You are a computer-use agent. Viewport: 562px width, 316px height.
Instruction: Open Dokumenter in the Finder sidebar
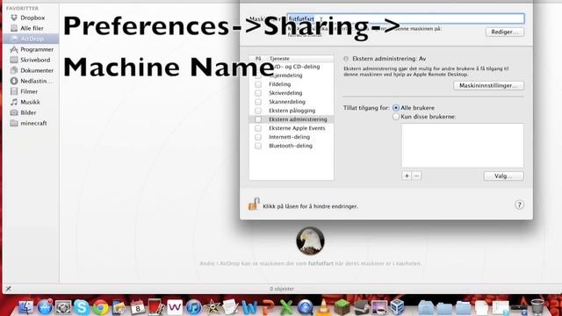(x=32, y=70)
